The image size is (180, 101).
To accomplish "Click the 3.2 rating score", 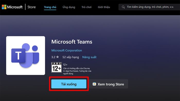I will (53, 57).
